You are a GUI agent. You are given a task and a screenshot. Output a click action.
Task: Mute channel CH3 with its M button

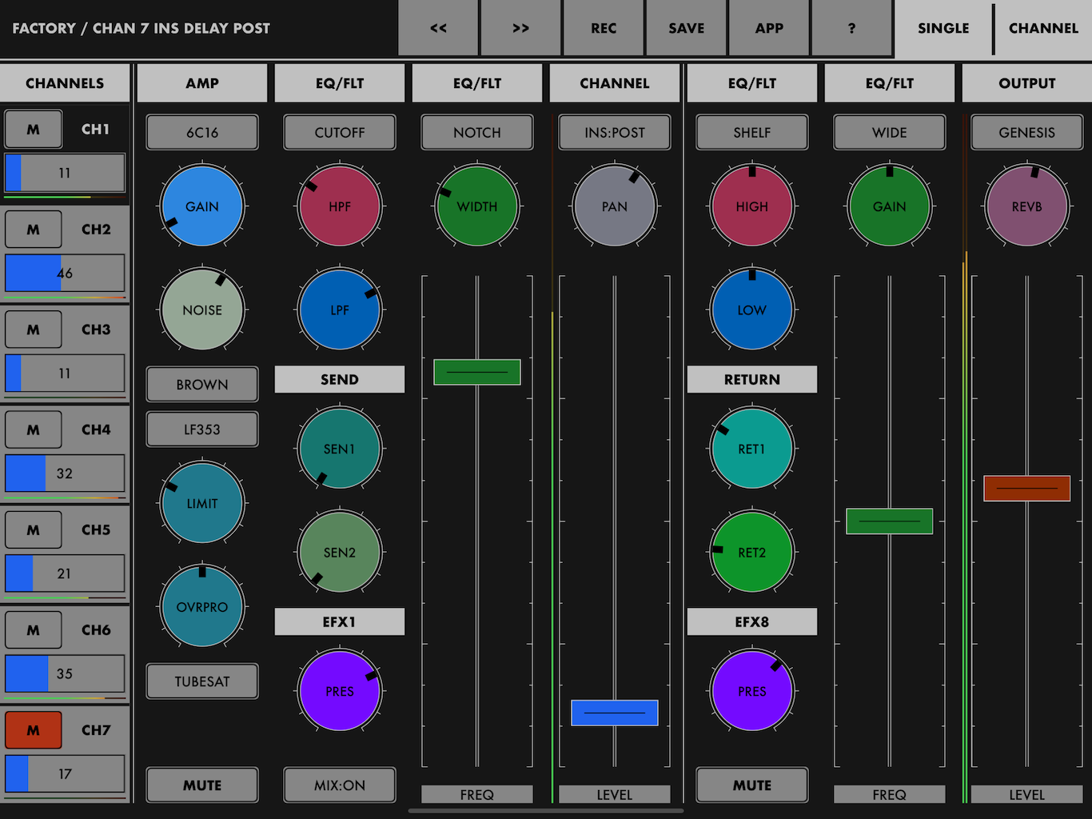(34, 330)
